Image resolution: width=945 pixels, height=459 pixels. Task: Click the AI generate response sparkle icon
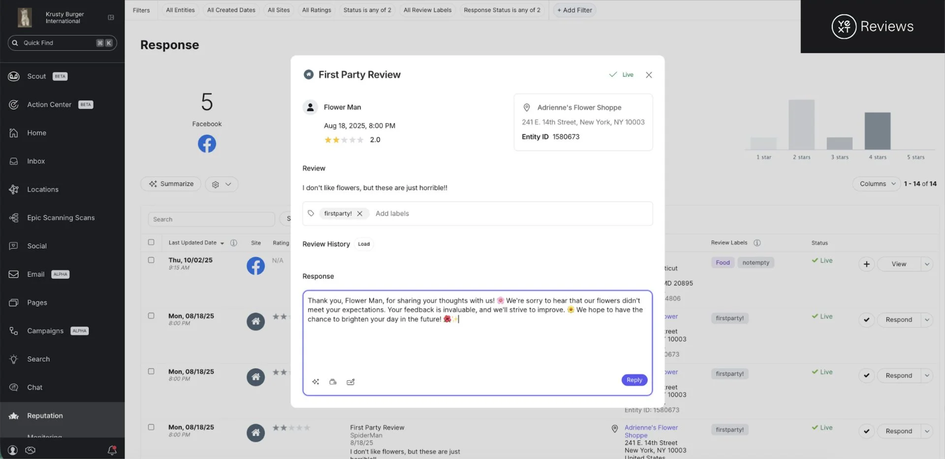[x=315, y=382]
